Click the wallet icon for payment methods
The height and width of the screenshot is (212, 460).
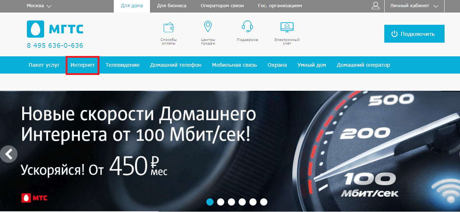pos(169,27)
